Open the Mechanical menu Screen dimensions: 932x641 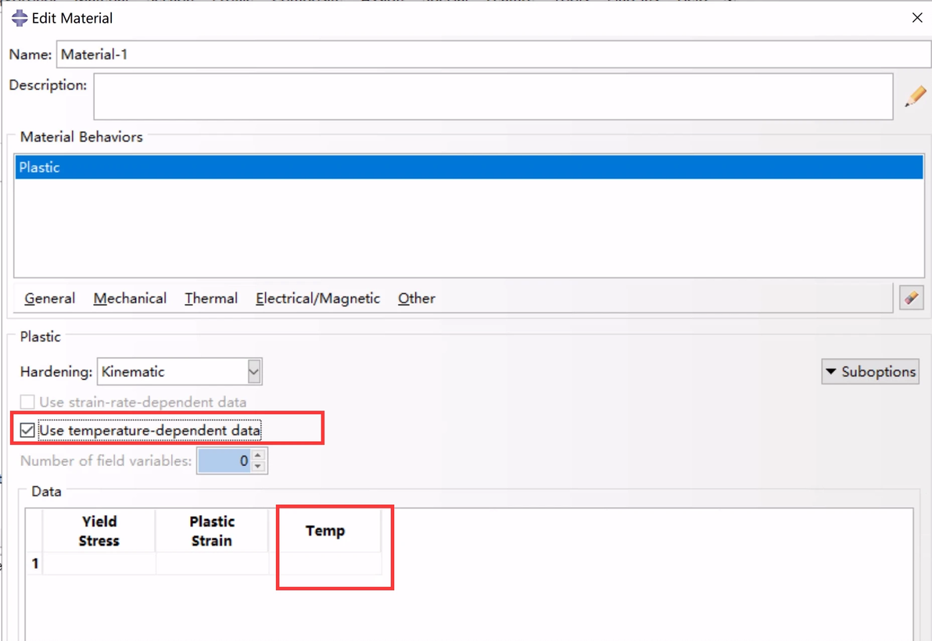130,299
